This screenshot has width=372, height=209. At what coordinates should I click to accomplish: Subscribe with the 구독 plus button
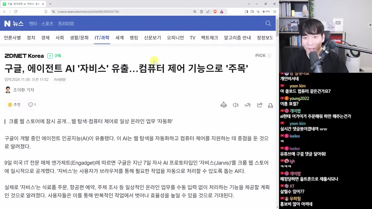click(54, 56)
